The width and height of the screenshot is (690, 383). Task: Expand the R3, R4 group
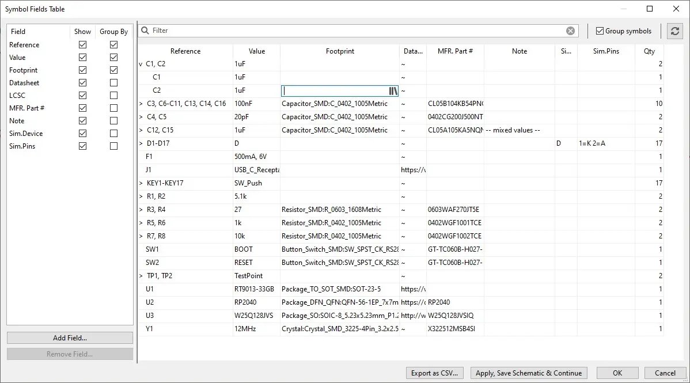coord(141,210)
